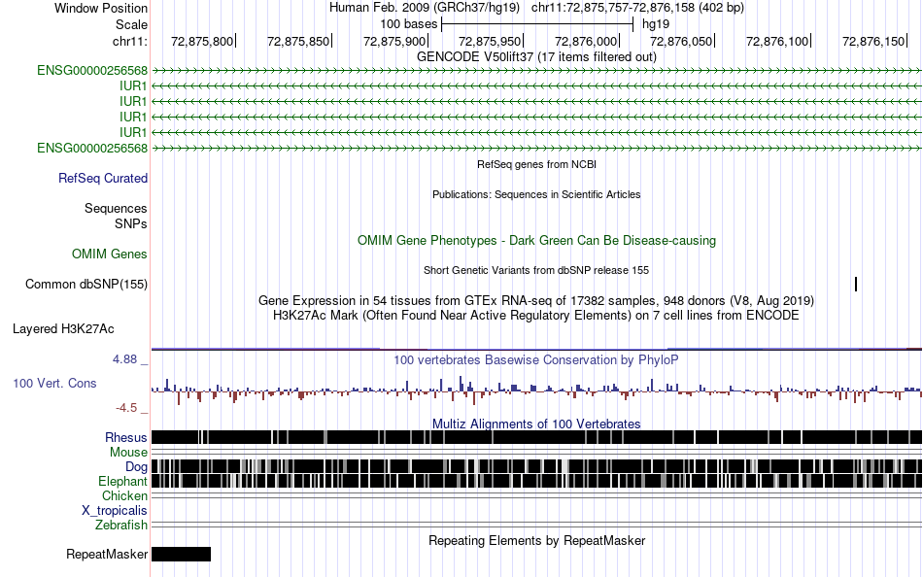Click the Dog alignment bar
This screenshot has width=923, height=577.
coord(536,466)
